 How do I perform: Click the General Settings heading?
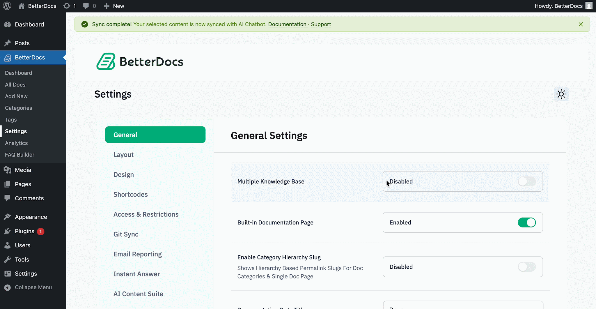tap(269, 136)
